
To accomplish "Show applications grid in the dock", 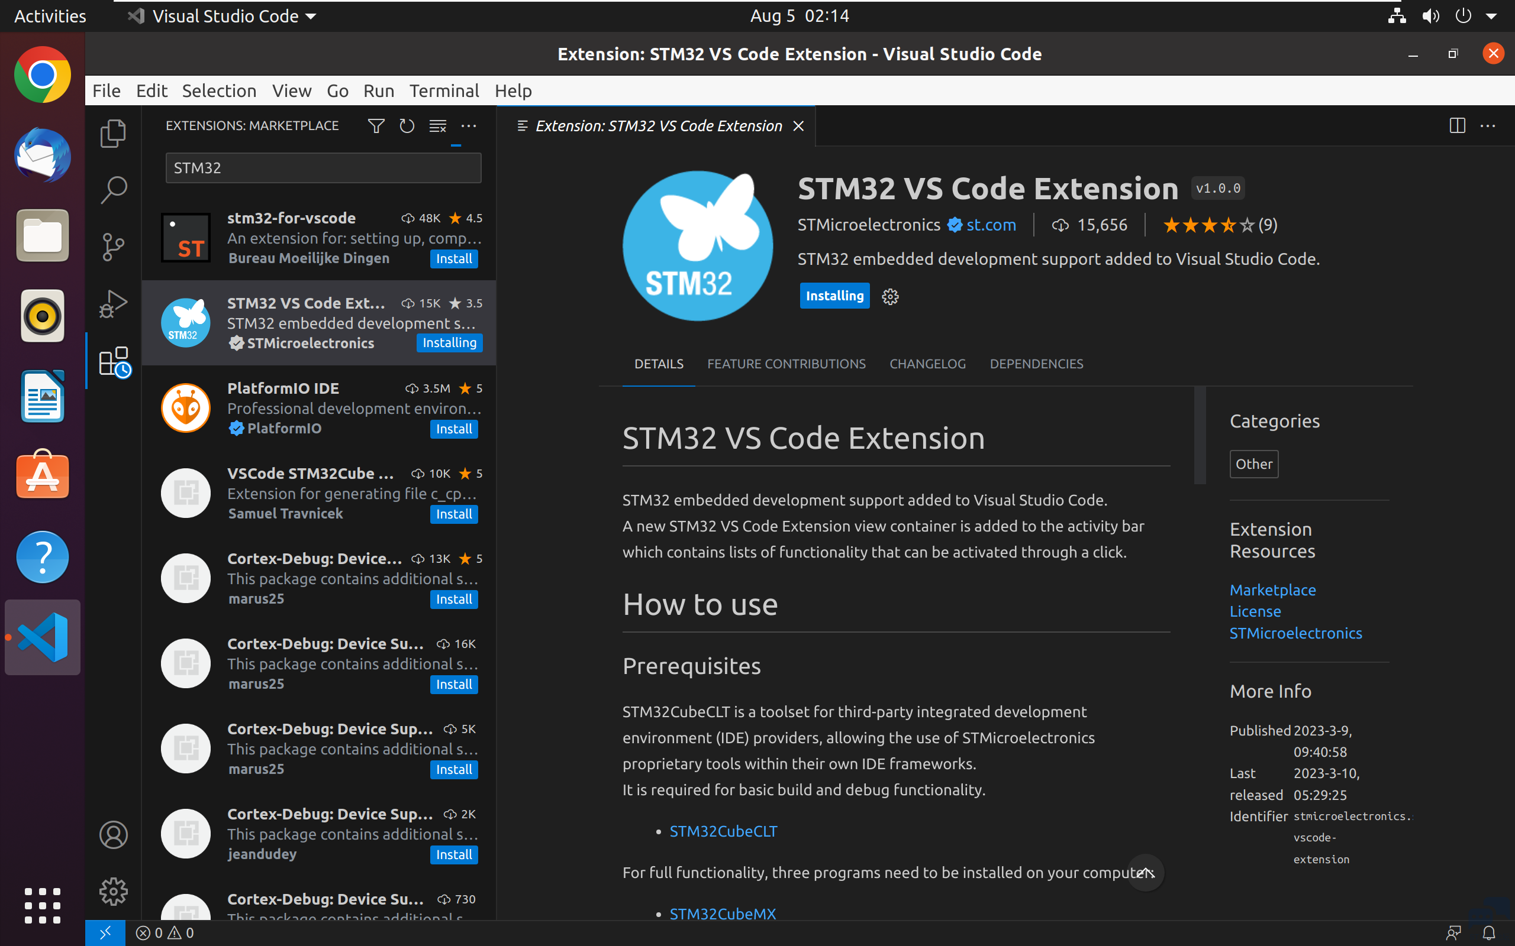I will point(43,905).
